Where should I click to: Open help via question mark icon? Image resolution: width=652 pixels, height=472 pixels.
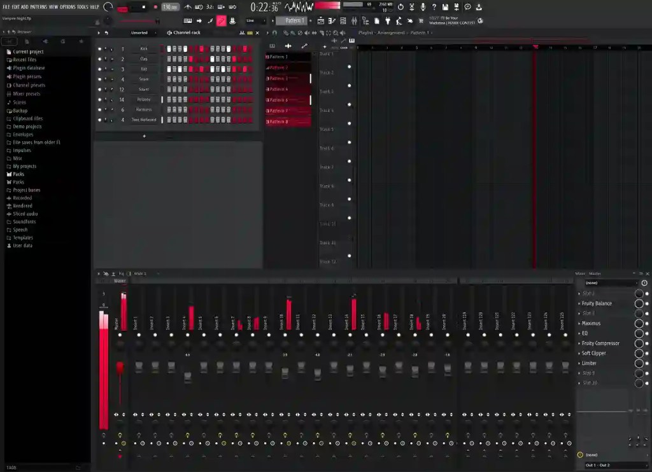434,7
